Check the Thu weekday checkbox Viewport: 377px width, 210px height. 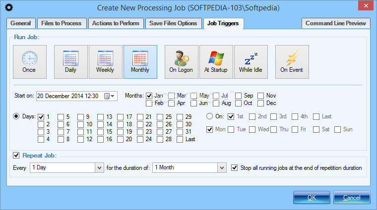click(274, 130)
